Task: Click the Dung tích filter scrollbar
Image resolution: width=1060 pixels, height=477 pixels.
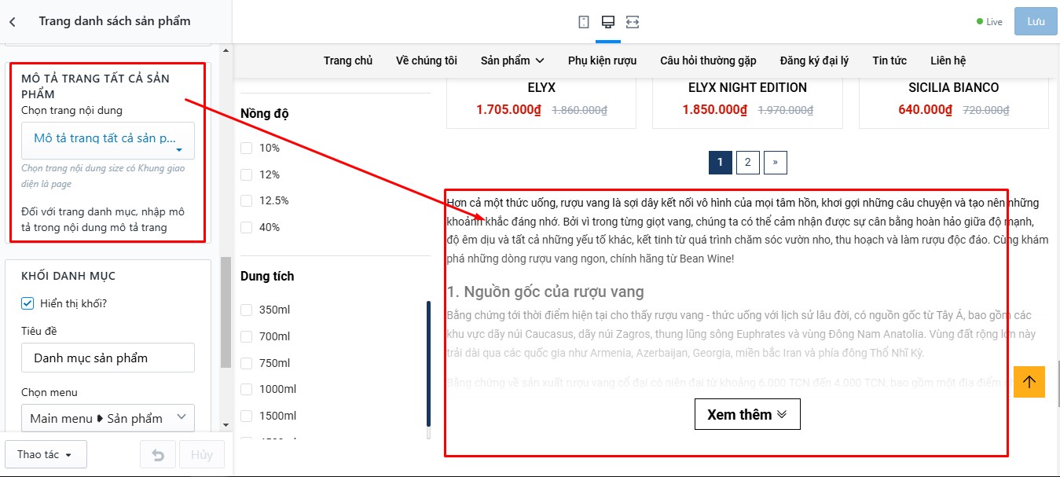Action: click(x=428, y=363)
